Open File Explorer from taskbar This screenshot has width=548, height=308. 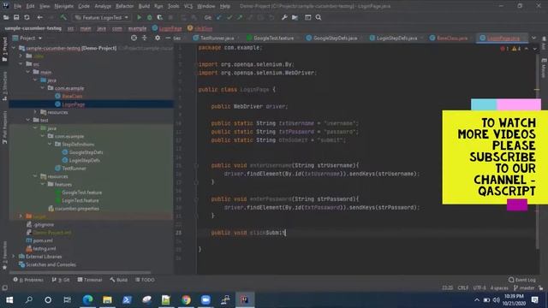pyautogui.click(x=107, y=299)
